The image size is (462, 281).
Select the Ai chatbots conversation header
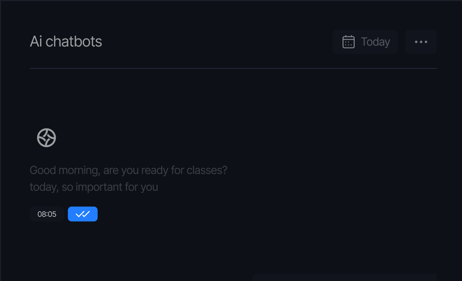[66, 41]
